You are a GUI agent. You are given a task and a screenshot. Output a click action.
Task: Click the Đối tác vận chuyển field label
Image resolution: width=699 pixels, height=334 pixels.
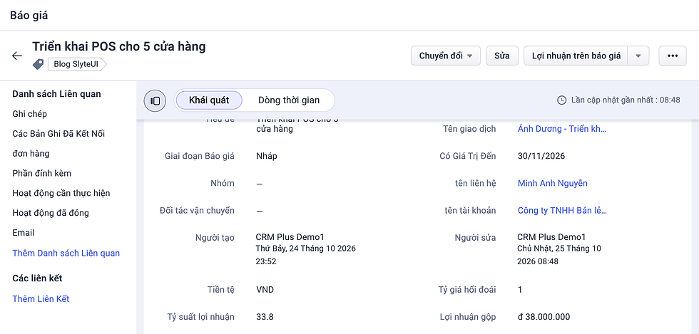point(197,210)
